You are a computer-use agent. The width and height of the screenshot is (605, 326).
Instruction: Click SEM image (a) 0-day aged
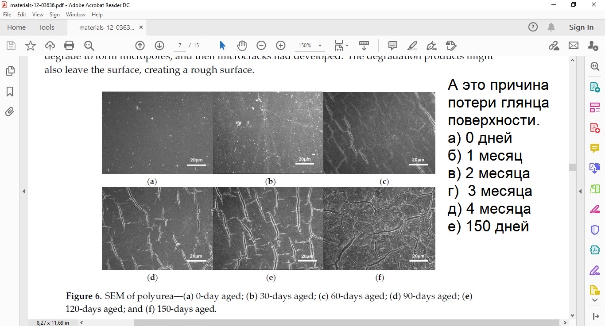coord(158,133)
